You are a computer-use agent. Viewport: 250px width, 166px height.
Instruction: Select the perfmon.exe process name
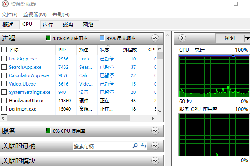[22, 109]
